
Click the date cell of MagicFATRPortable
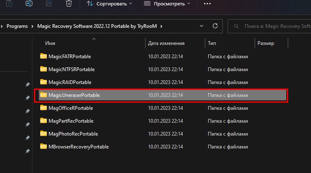point(165,57)
